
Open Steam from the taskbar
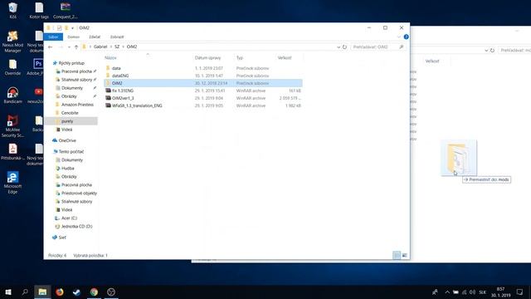(x=77, y=292)
